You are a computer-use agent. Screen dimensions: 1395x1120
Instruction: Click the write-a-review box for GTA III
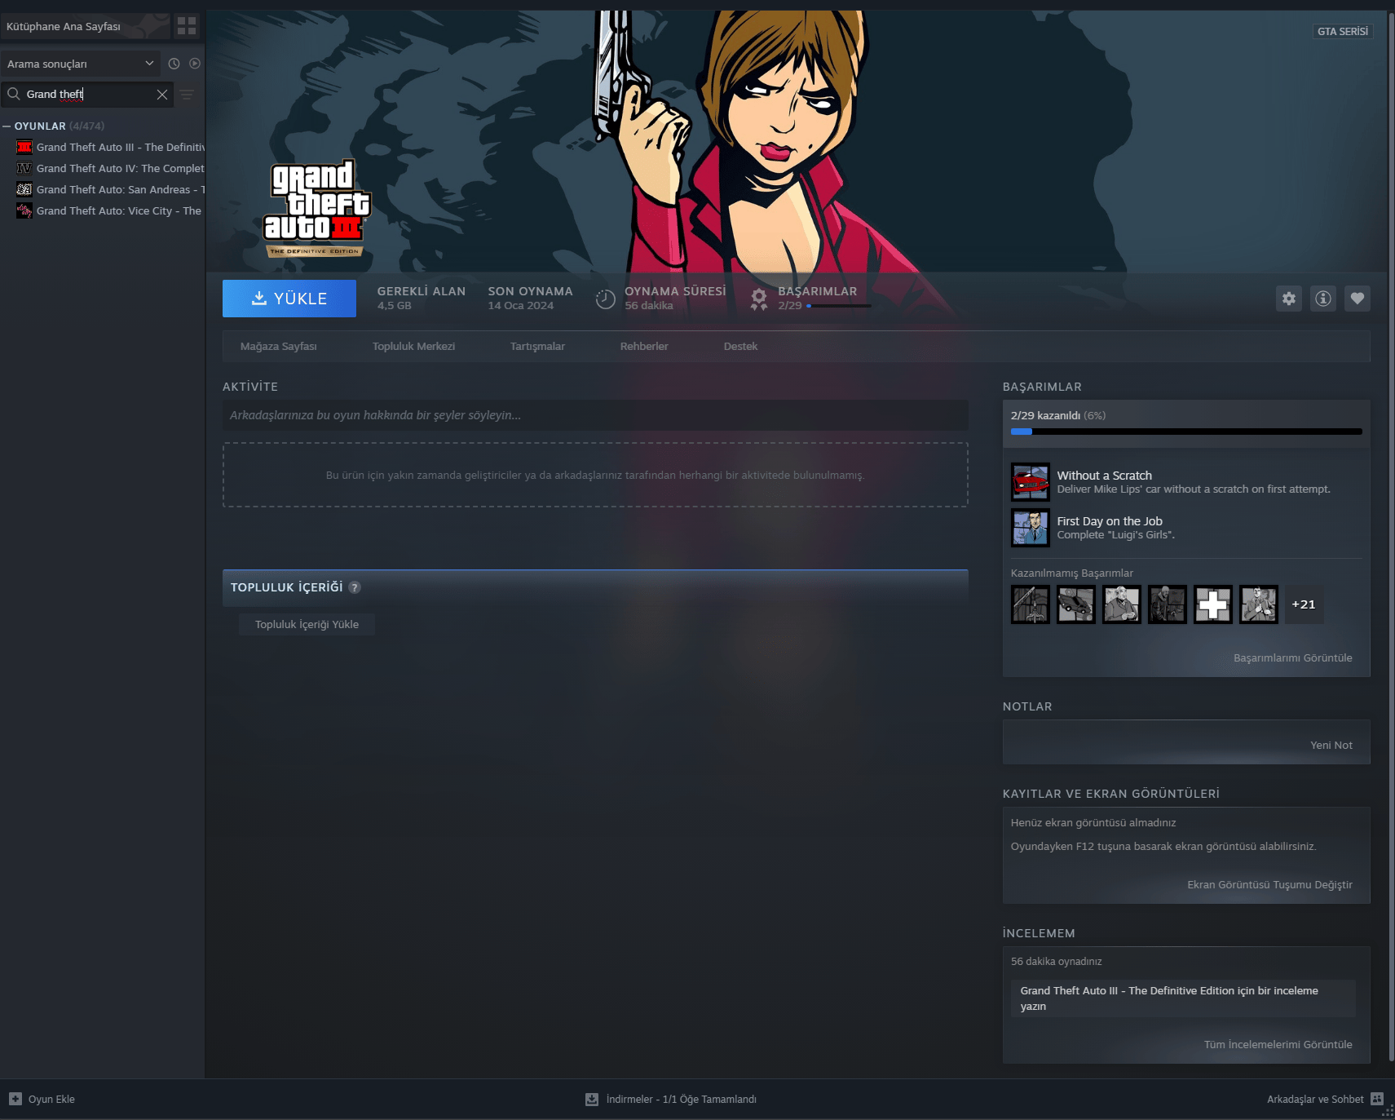tap(1183, 998)
